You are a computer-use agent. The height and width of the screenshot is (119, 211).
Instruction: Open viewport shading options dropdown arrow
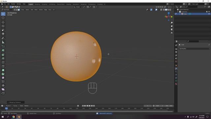(x=172, y=10)
